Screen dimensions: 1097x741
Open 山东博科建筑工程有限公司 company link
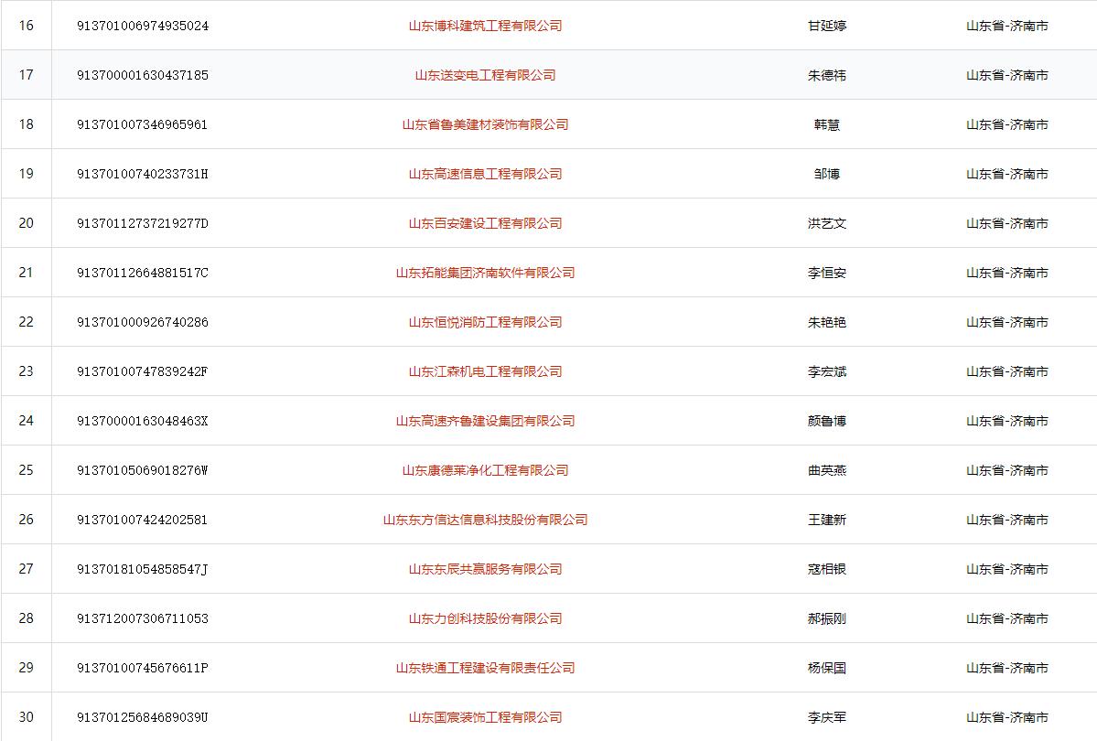485,26
